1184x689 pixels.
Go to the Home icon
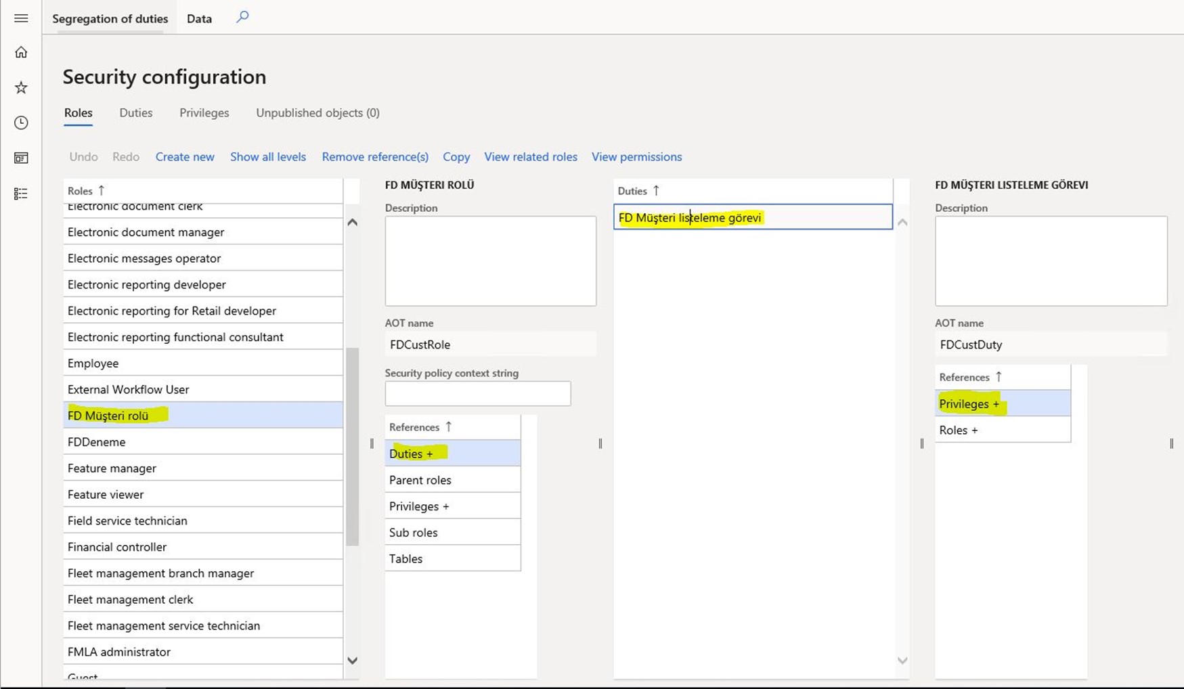[x=21, y=52]
